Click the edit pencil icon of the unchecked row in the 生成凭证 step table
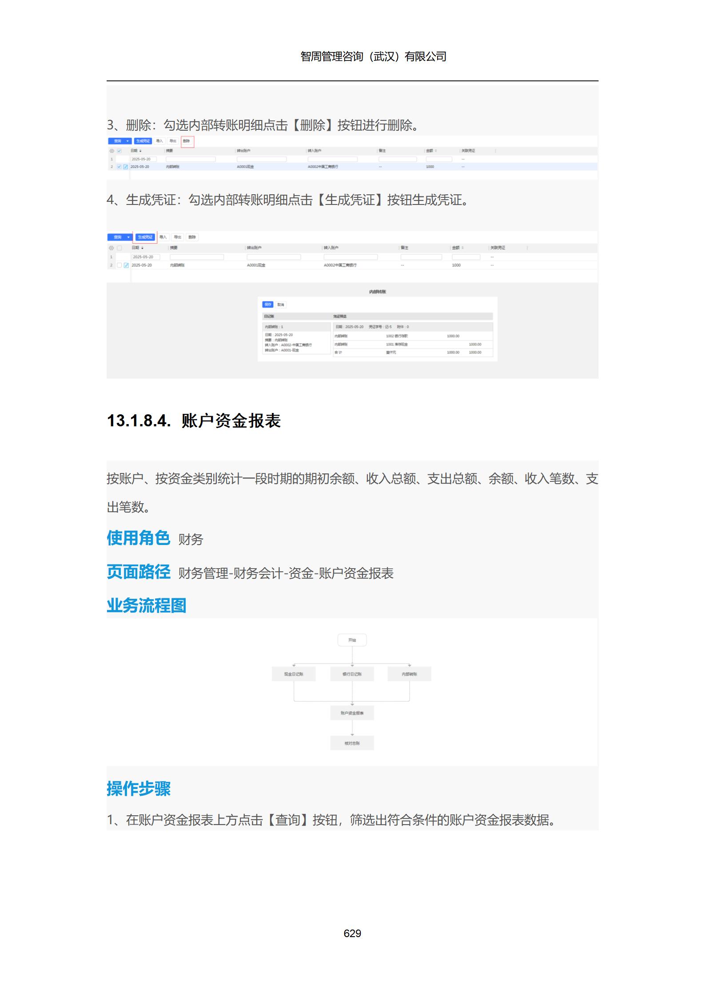The image size is (705, 998). 126,265
